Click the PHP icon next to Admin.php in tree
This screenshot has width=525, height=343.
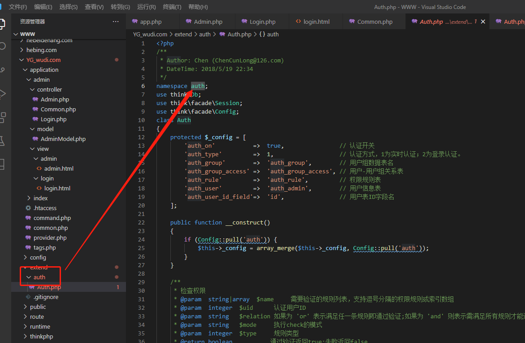35,99
